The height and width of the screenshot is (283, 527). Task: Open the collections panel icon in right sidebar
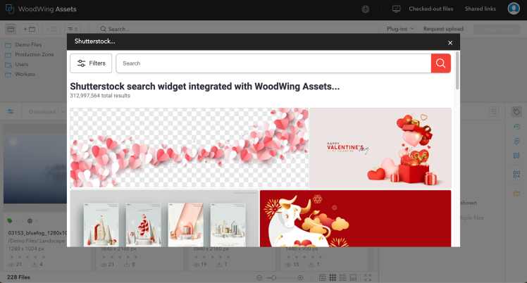516,174
